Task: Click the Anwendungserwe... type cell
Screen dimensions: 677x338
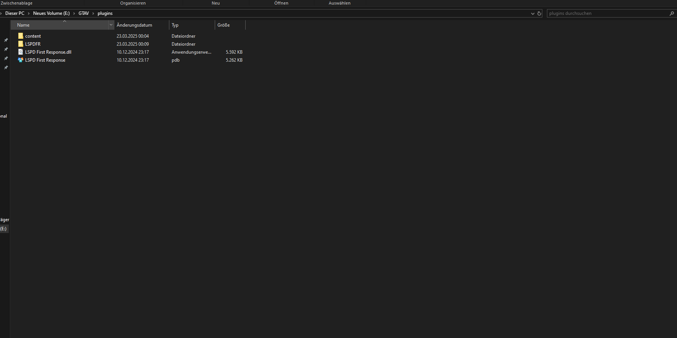Action: click(191, 52)
